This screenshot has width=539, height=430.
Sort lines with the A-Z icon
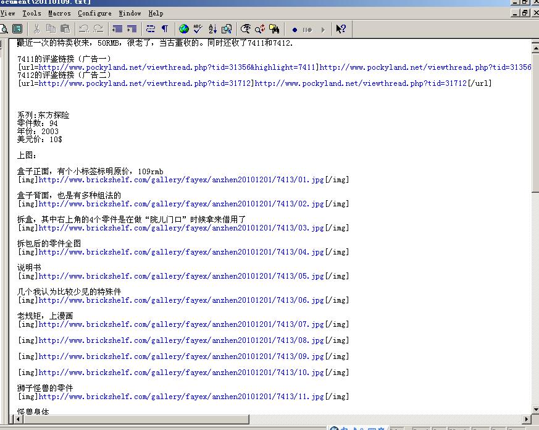[212, 29]
